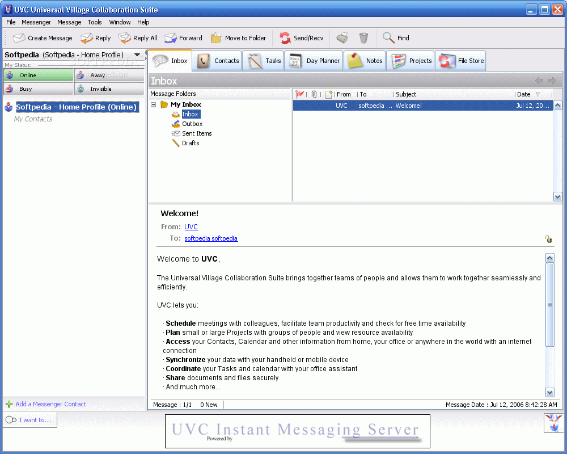
Task: Open the Tools menu
Action: [94, 22]
